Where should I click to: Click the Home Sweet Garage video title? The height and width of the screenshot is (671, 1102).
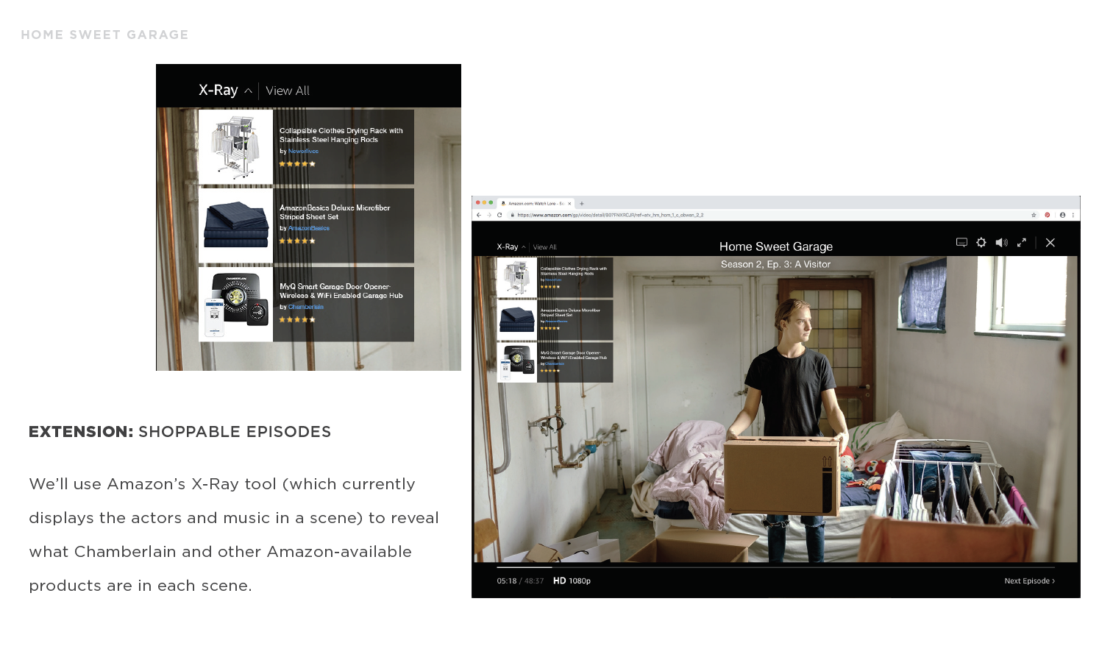776,247
